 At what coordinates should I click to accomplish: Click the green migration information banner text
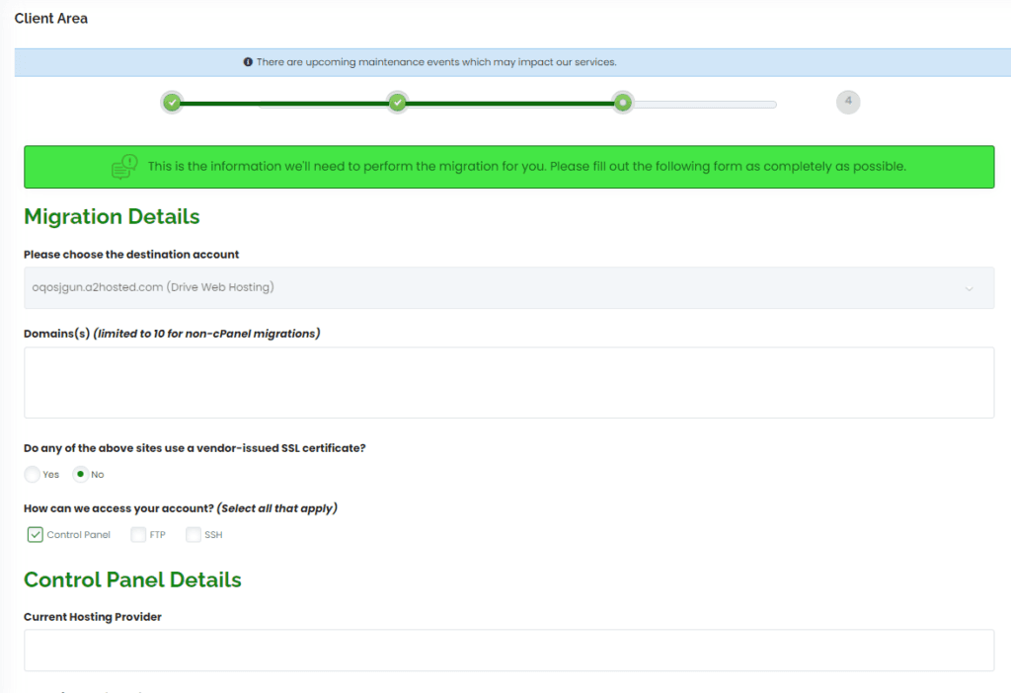[527, 166]
